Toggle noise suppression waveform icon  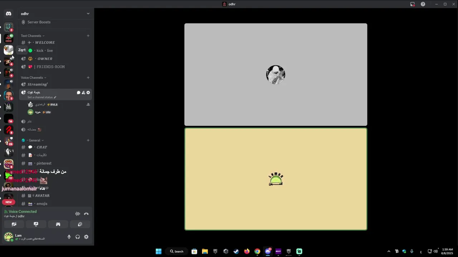point(78,214)
